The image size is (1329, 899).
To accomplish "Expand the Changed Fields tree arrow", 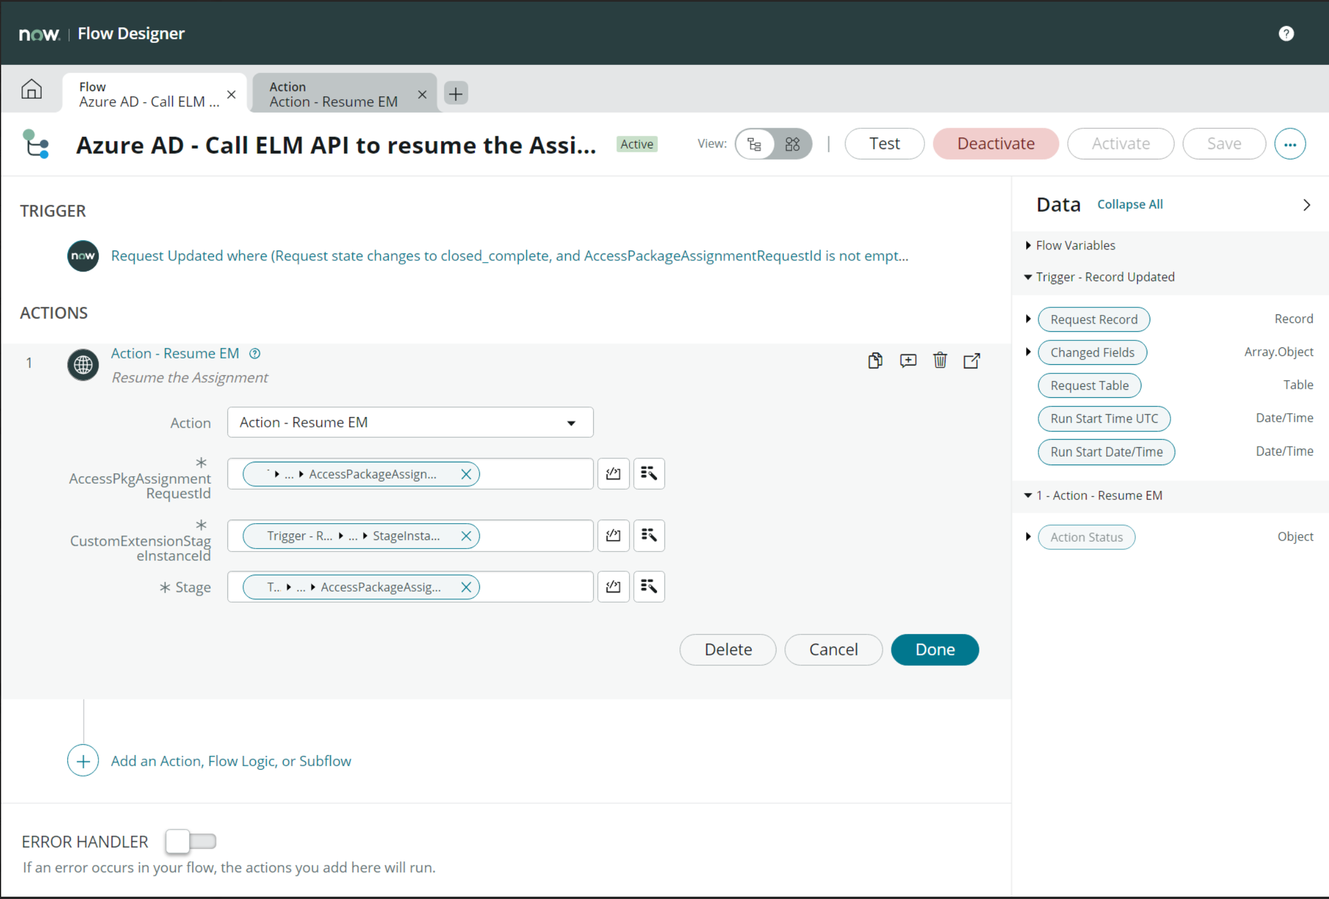I will [1028, 352].
